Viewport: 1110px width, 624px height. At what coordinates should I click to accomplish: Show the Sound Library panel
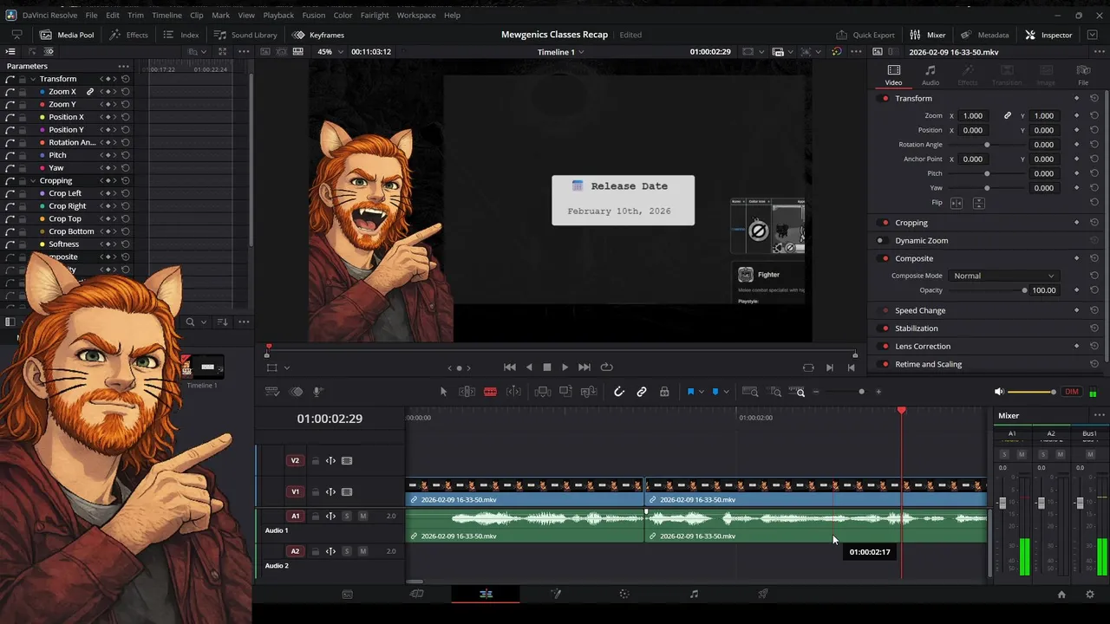coord(246,35)
